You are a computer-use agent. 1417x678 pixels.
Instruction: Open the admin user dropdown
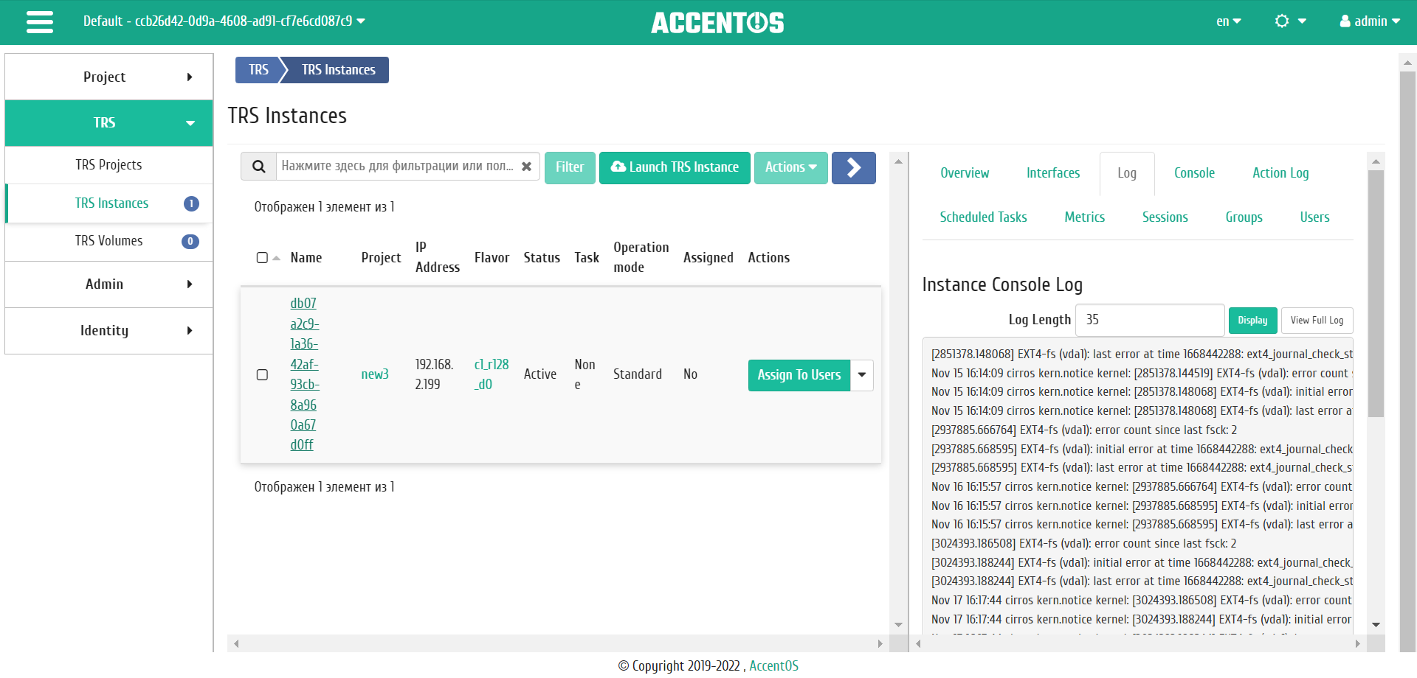coord(1371,21)
